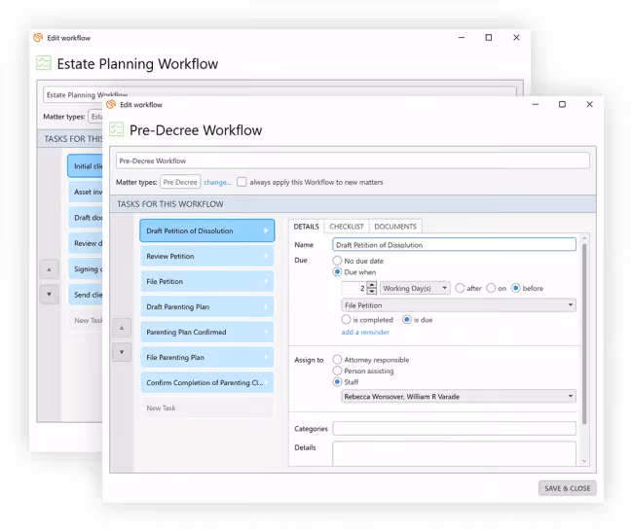Click the app logo in the Pre-Decree window title bar

(x=111, y=104)
